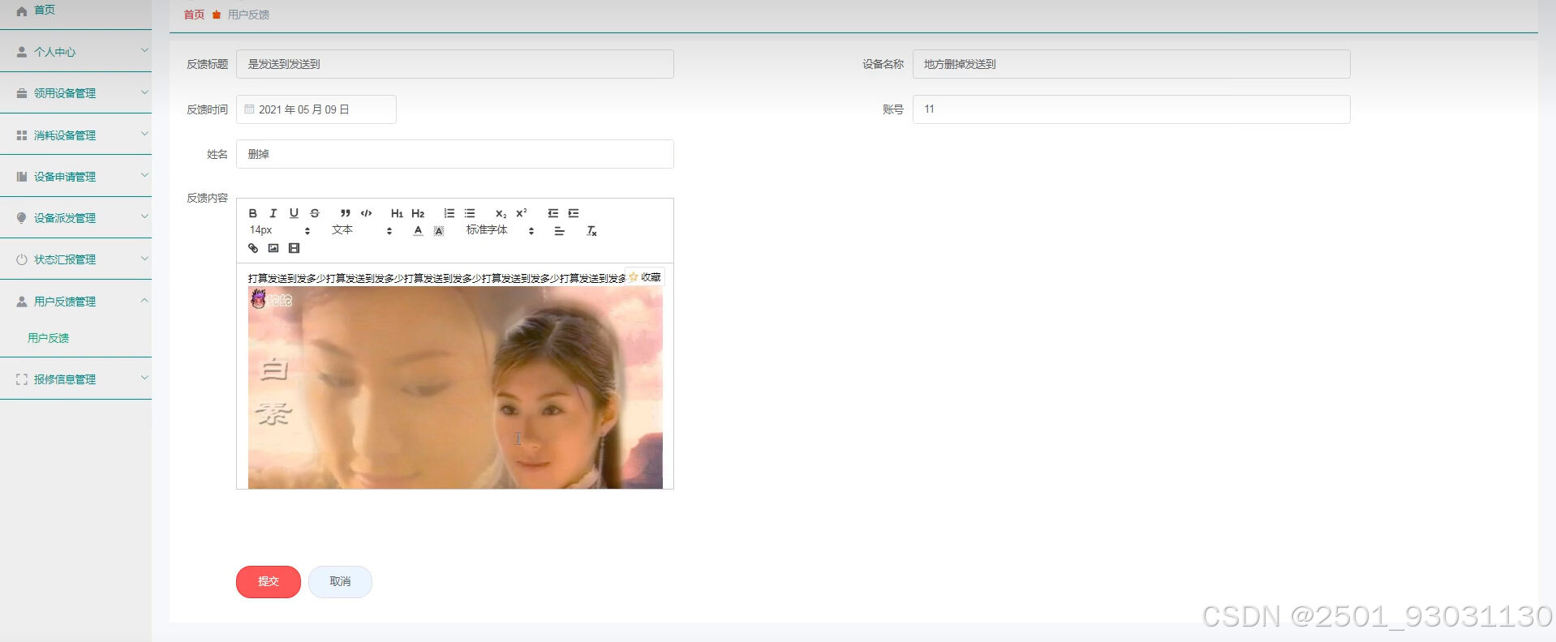This screenshot has width=1556, height=642.
Task: Click the feedback text line in editor
Action: pyautogui.click(x=436, y=278)
